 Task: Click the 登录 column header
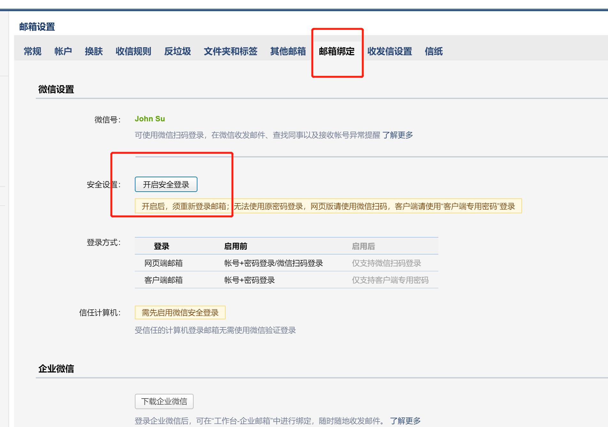click(x=162, y=246)
